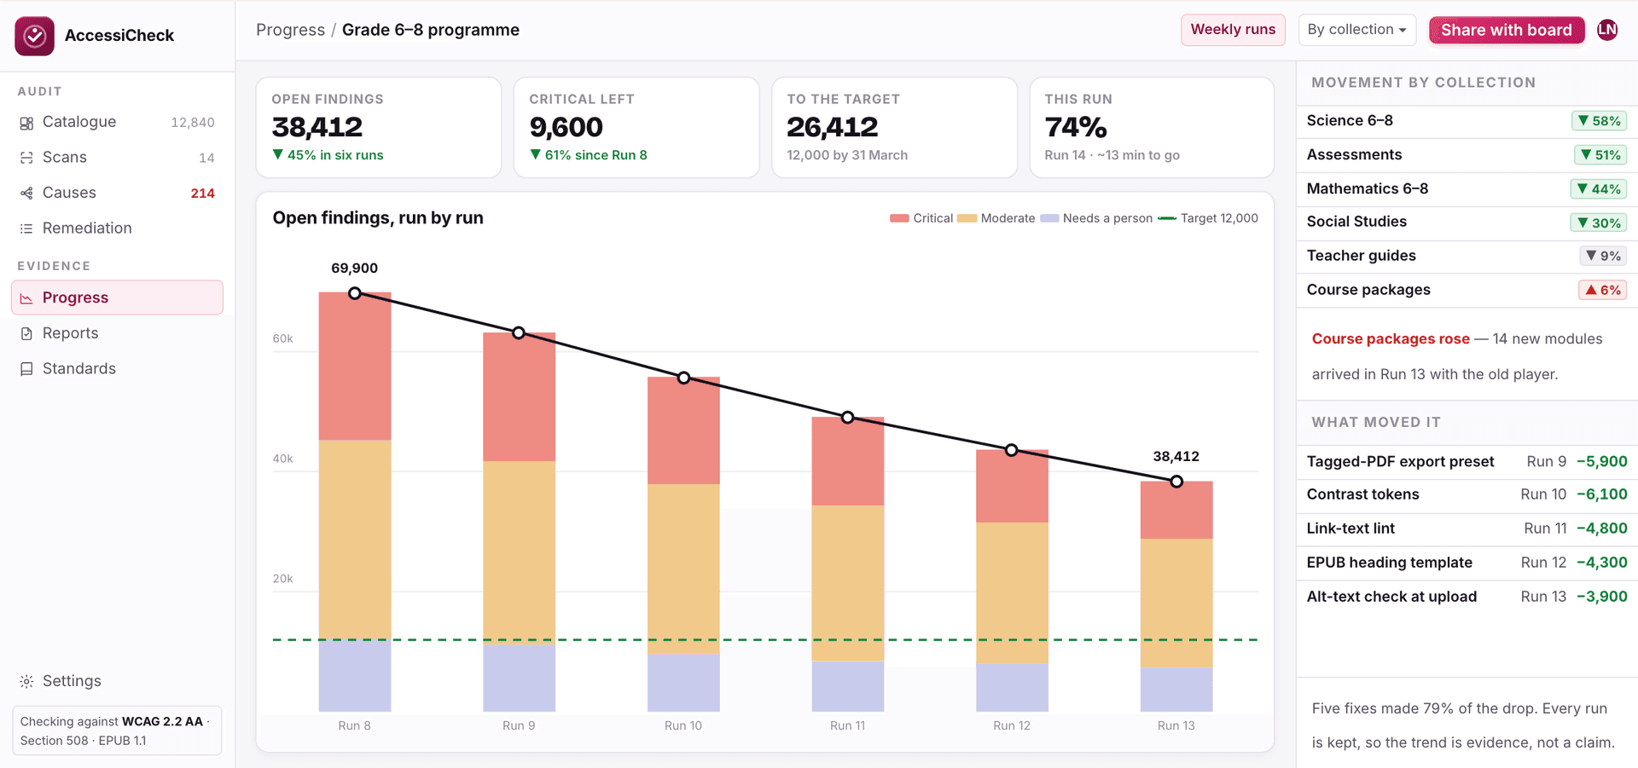Image resolution: width=1638 pixels, height=768 pixels.
Task: Select the Science 6–8 collection row
Action: pos(1467,121)
